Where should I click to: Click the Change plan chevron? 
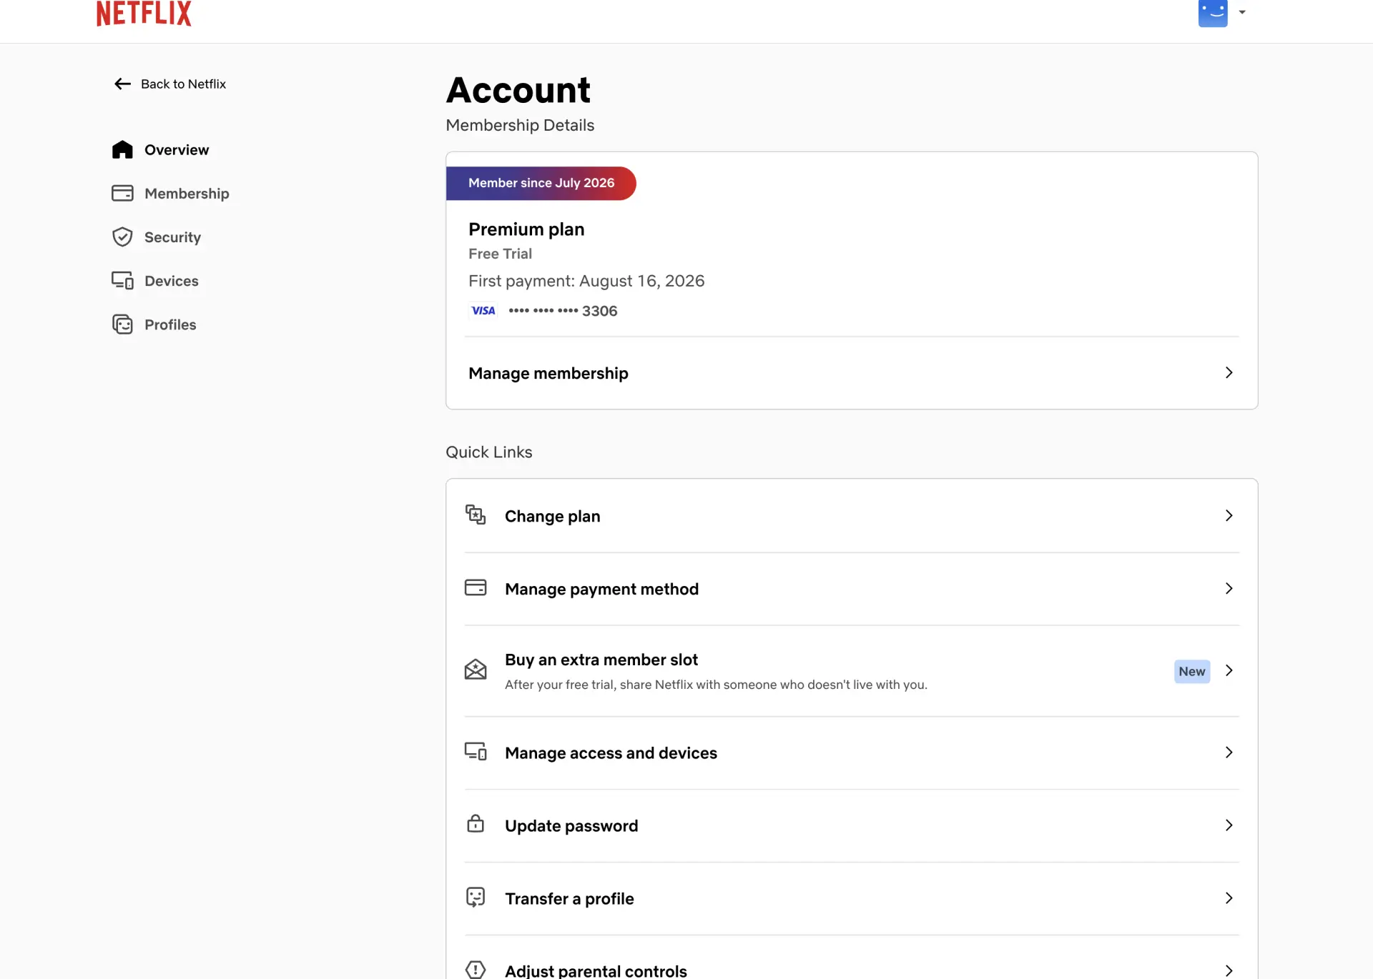pos(1229,515)
